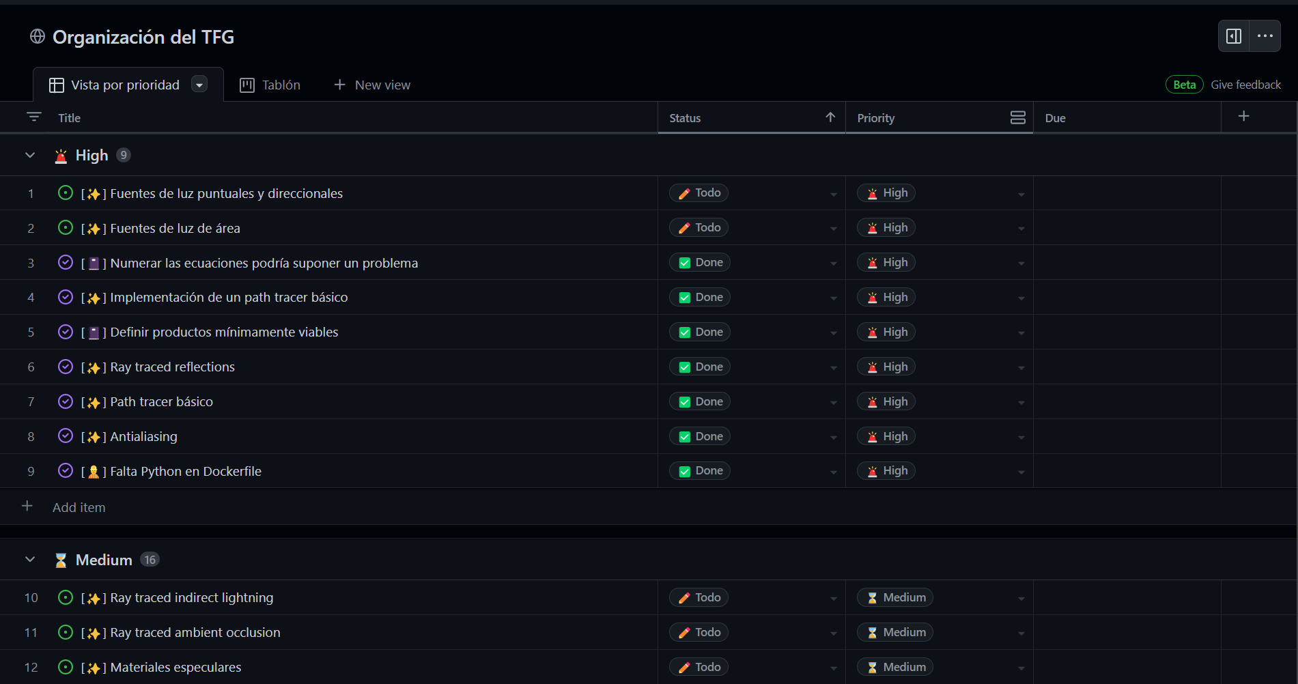Add a new column with plus icon
The width and height of the screenshot is (1298, 684).
(1244, 116)
